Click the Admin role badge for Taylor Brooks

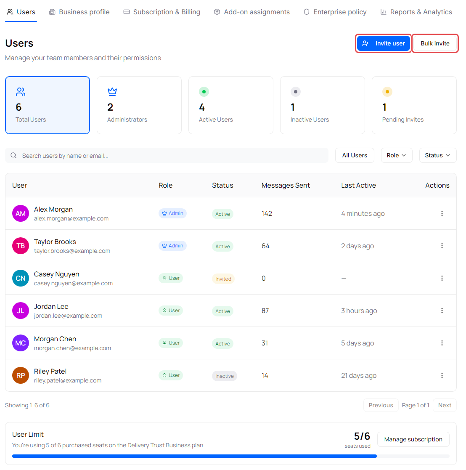(172, 246)
